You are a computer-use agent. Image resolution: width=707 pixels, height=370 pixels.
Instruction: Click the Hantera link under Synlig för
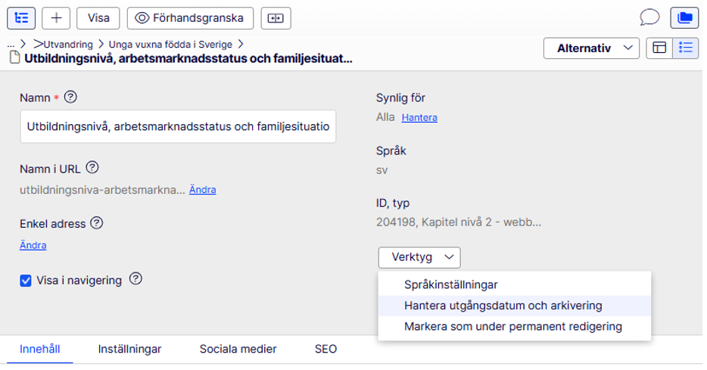coord(419,118)
